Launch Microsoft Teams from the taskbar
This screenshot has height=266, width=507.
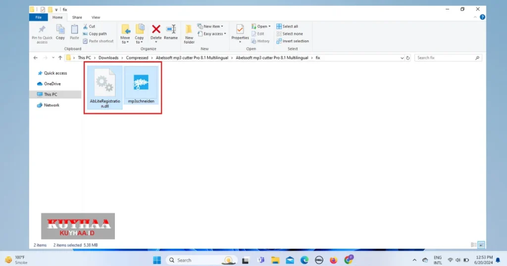[x=260, y=260]
